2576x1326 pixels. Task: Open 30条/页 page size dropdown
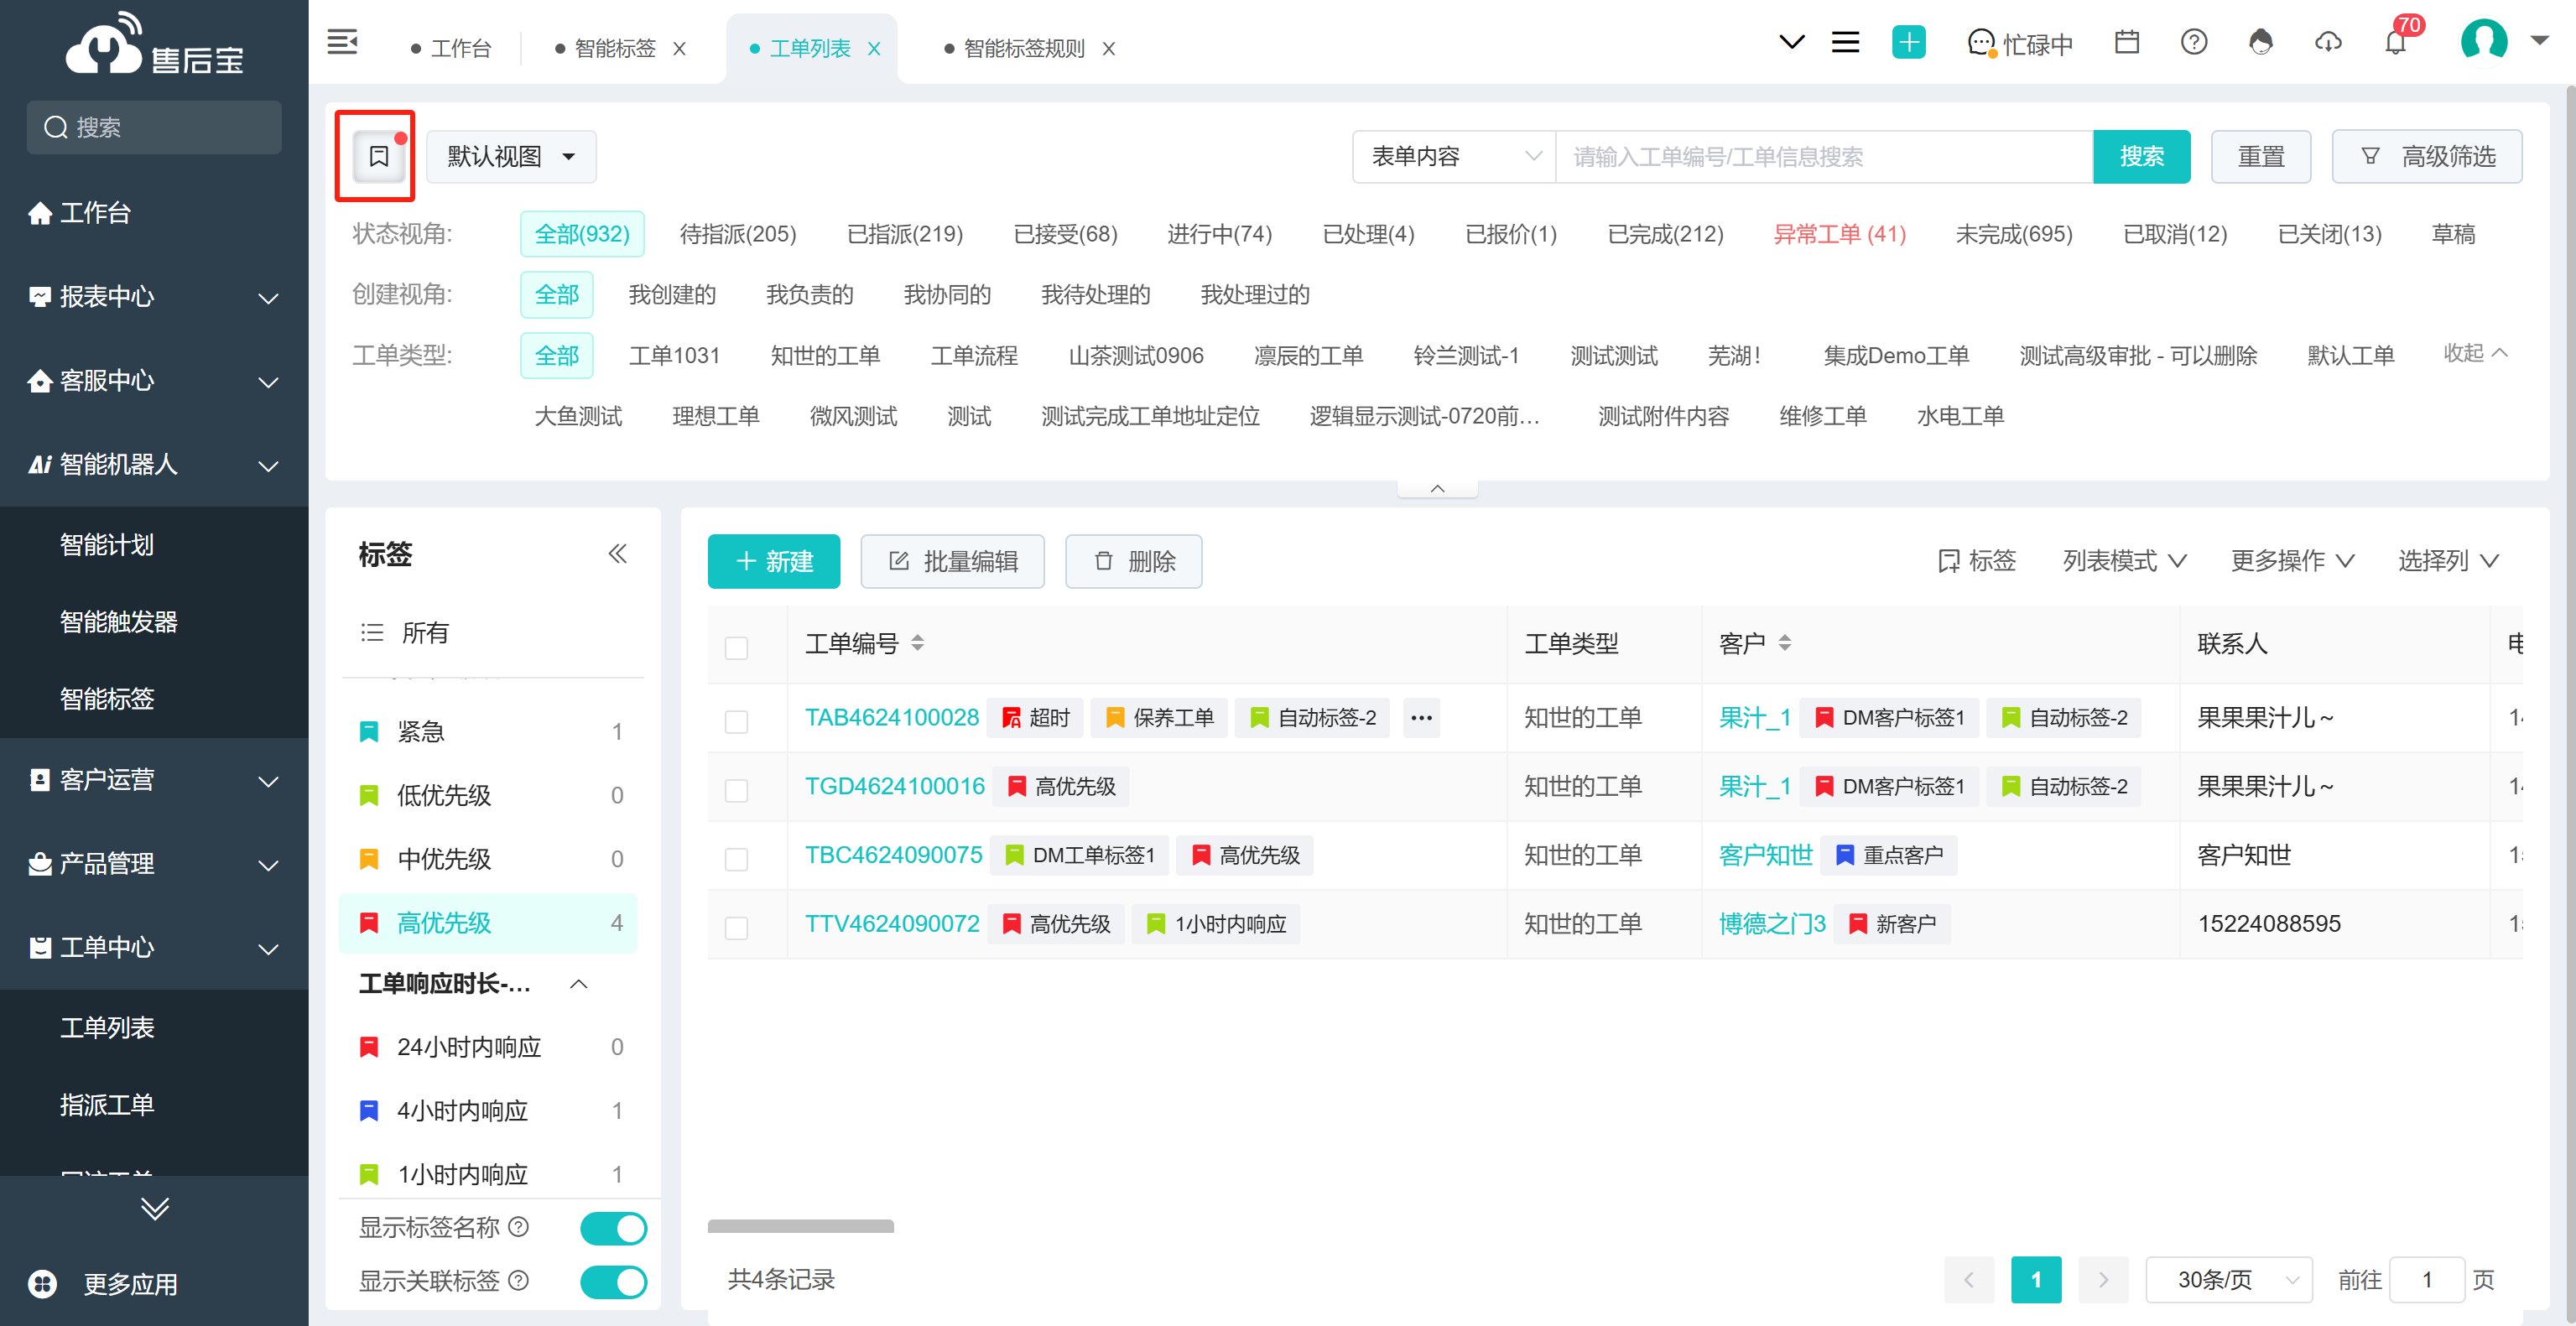pyautogui.click(x=2229, y=1280)
